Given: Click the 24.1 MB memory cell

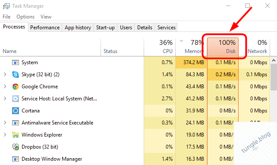Looking at the screenshot, I should pyautogui.click(x=191, y=123).
